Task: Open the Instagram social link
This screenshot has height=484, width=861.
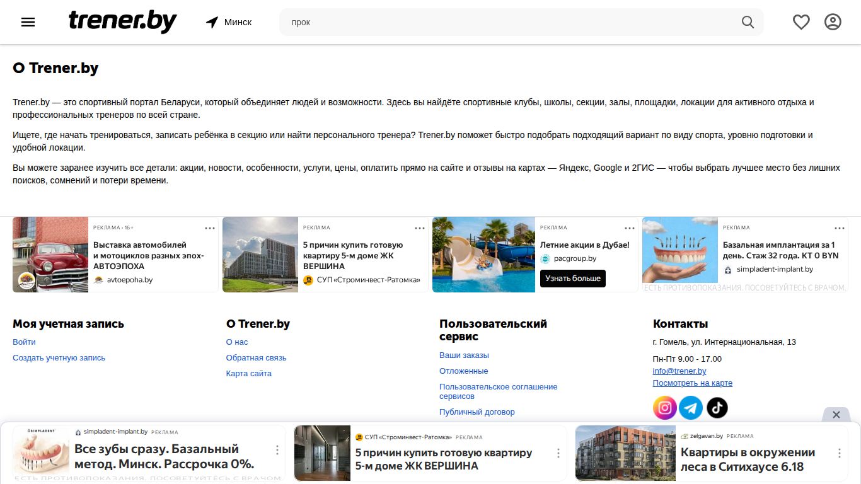Action: coord(664,408)
